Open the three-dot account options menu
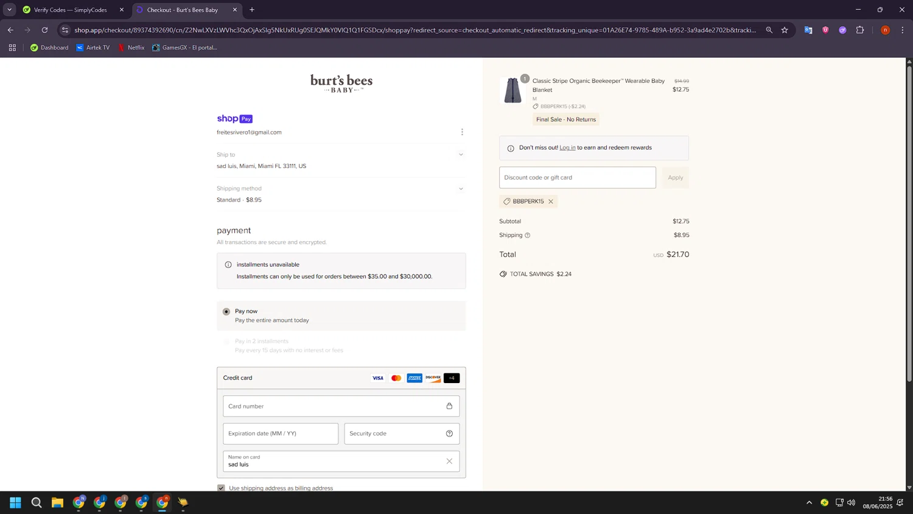Image resolution: width=913 pixels, height=514 pixels. [462, 132]
